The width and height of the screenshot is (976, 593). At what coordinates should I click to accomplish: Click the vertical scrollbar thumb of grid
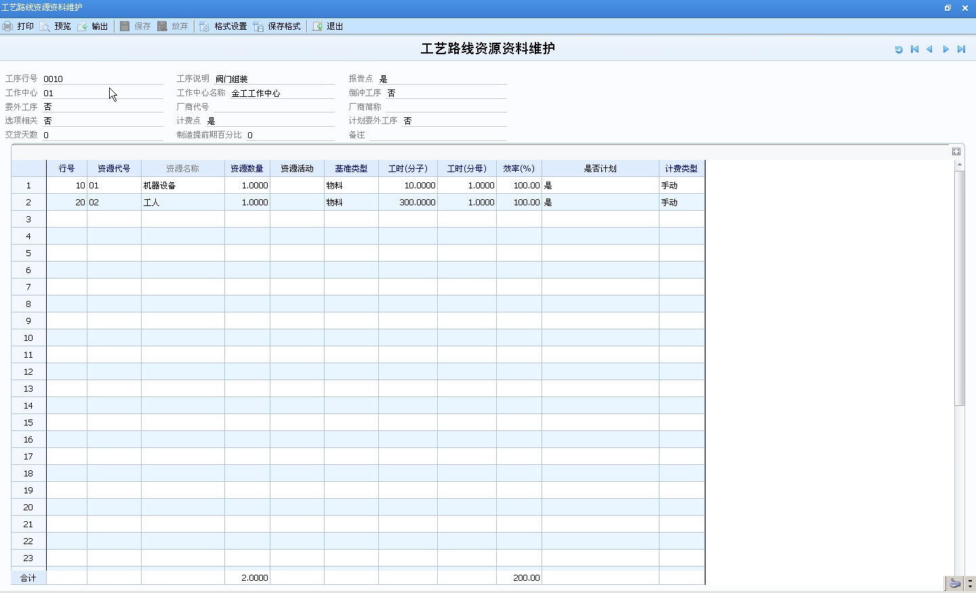pos(960,288)
